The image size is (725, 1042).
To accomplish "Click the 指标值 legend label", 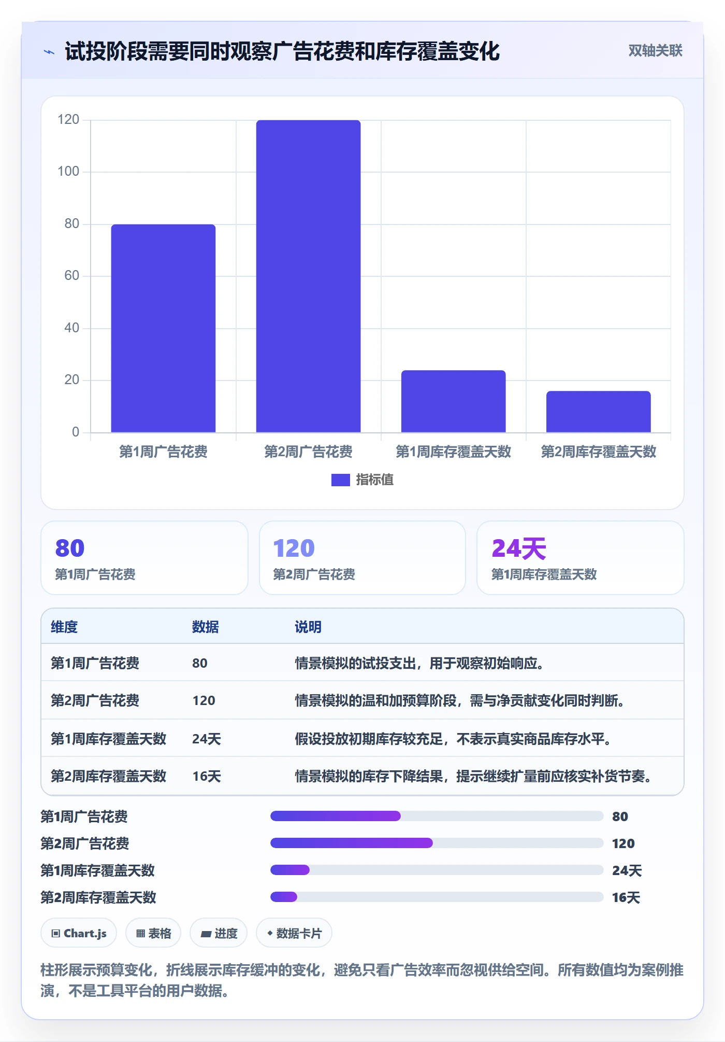I will 374,480.
